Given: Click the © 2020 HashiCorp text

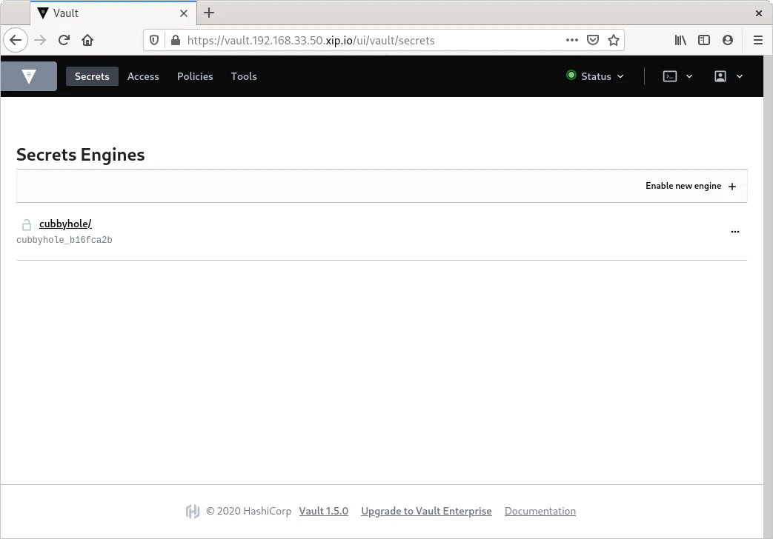Looking at the screenshot, I should (249, 511).
